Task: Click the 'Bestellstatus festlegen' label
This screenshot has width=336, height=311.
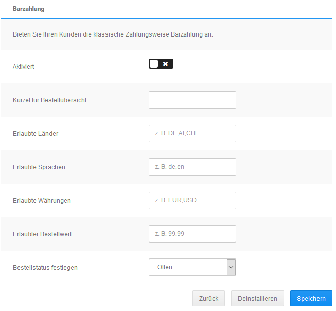Action: pyautogui.click(x=45, y=268)
